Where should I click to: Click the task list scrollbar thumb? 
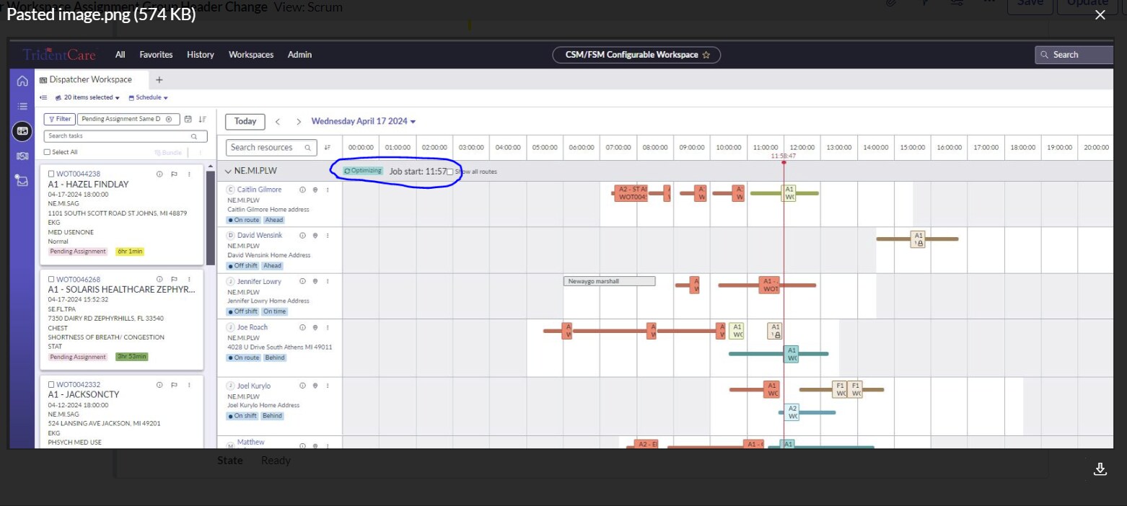coord(210,218)
